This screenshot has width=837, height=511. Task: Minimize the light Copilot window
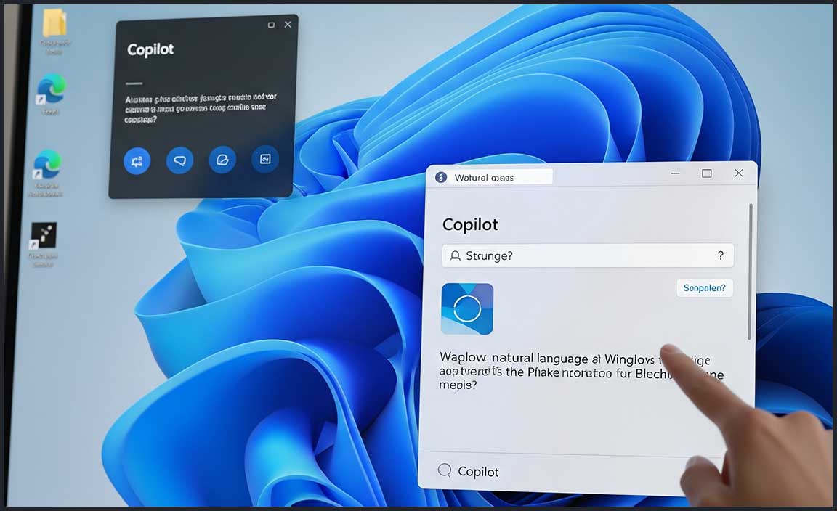(675, 173)
